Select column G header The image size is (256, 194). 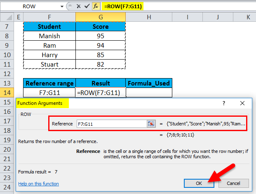click(101, 17)
